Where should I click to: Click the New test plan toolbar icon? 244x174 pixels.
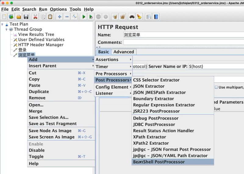4,17
